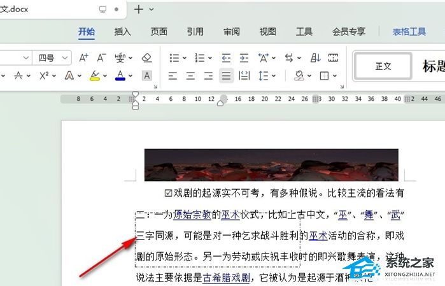Expand the highlight color dropdown arrow
The height and width of the screenshot is (286, 445).
pos(105,76)
